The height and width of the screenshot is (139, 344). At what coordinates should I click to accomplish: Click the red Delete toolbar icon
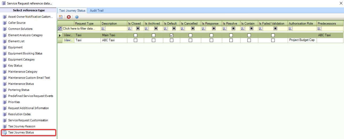[69, 17]
